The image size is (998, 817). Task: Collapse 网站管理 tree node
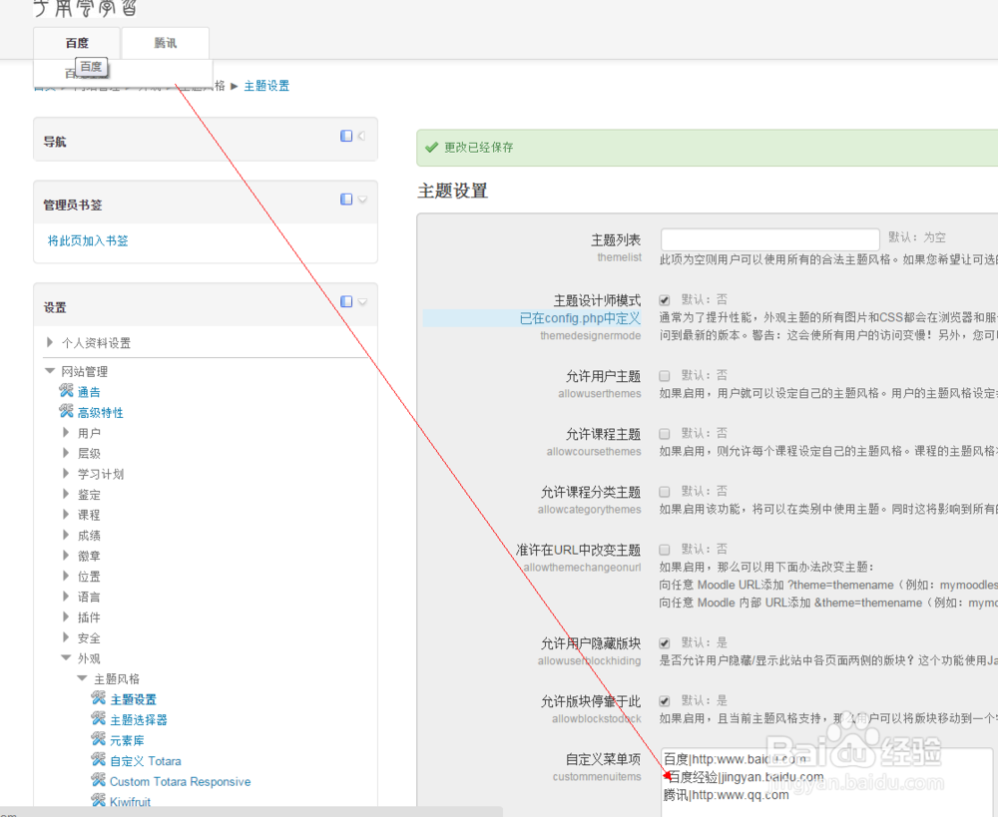[50, 371]
